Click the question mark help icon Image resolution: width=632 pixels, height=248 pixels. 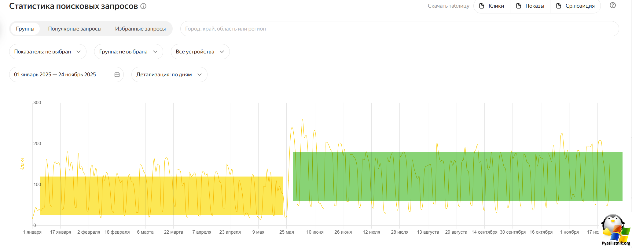(x=612, y=5)
